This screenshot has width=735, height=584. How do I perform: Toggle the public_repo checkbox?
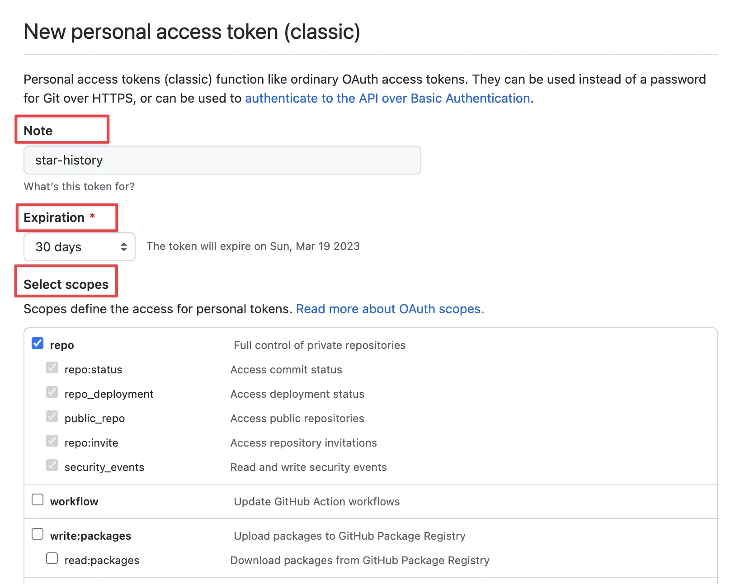tap(52, 416)
